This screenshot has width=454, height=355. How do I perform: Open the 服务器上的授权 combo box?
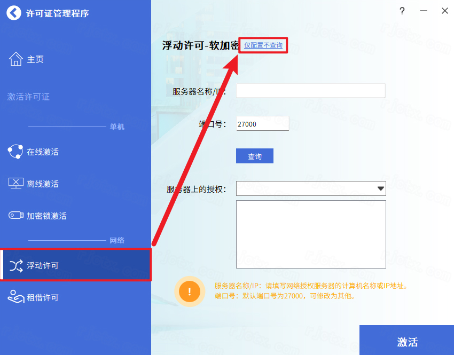[311, 188]
